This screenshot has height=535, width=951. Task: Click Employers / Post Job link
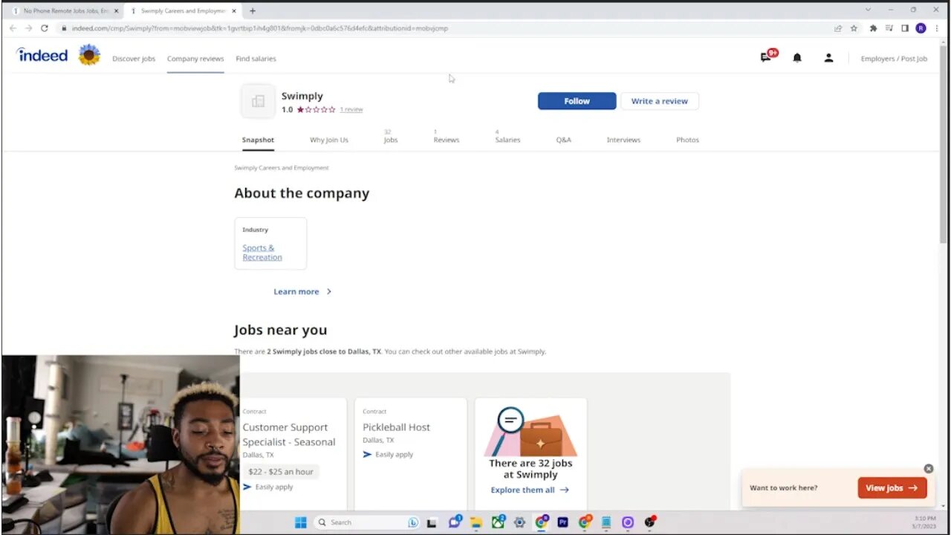(894, 59)
